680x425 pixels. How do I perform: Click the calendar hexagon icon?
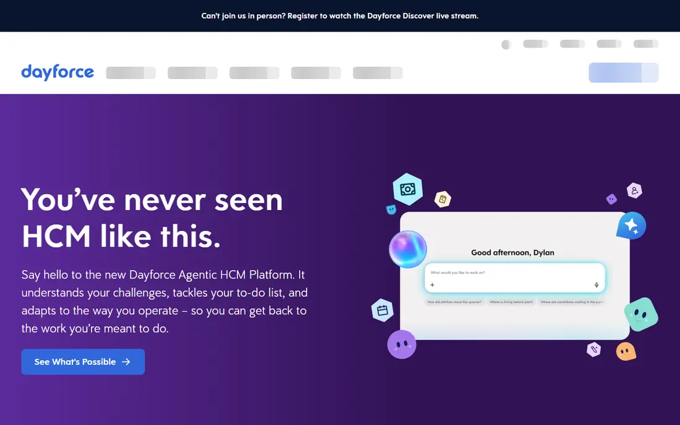coord(383,310)
